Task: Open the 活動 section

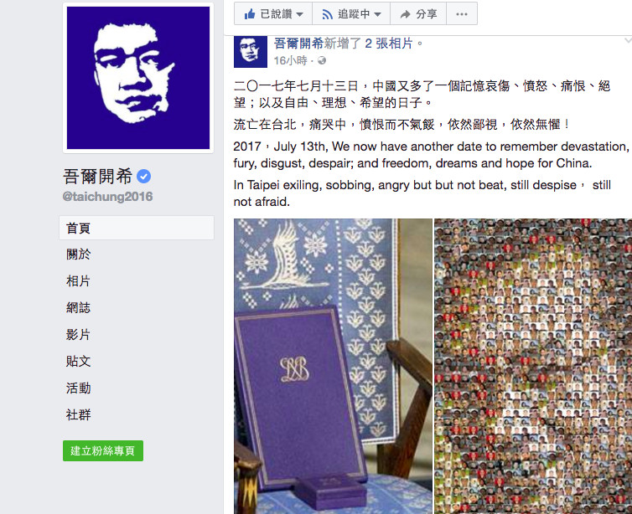Action: (79, 388)
